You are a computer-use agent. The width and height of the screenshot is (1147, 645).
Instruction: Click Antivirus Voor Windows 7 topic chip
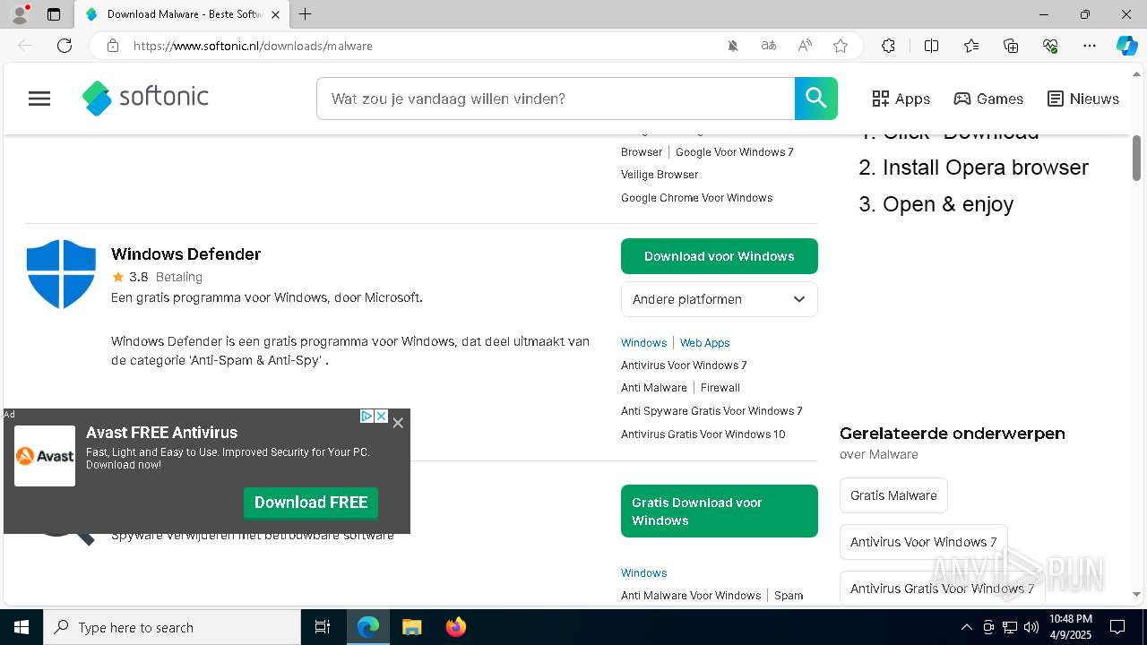point(924,542)
